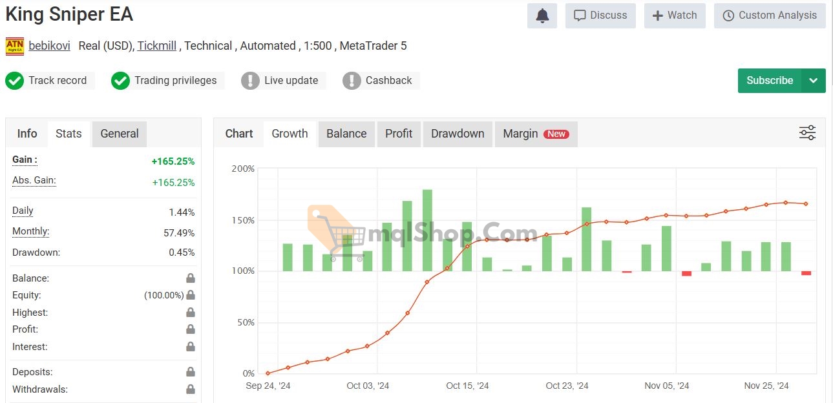Click the lock icon beside Withdrawals
833x403 pixels.
point(191,389)
